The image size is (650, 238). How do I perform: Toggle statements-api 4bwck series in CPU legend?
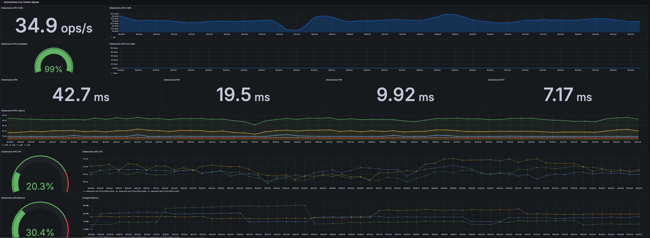point(100,191)
